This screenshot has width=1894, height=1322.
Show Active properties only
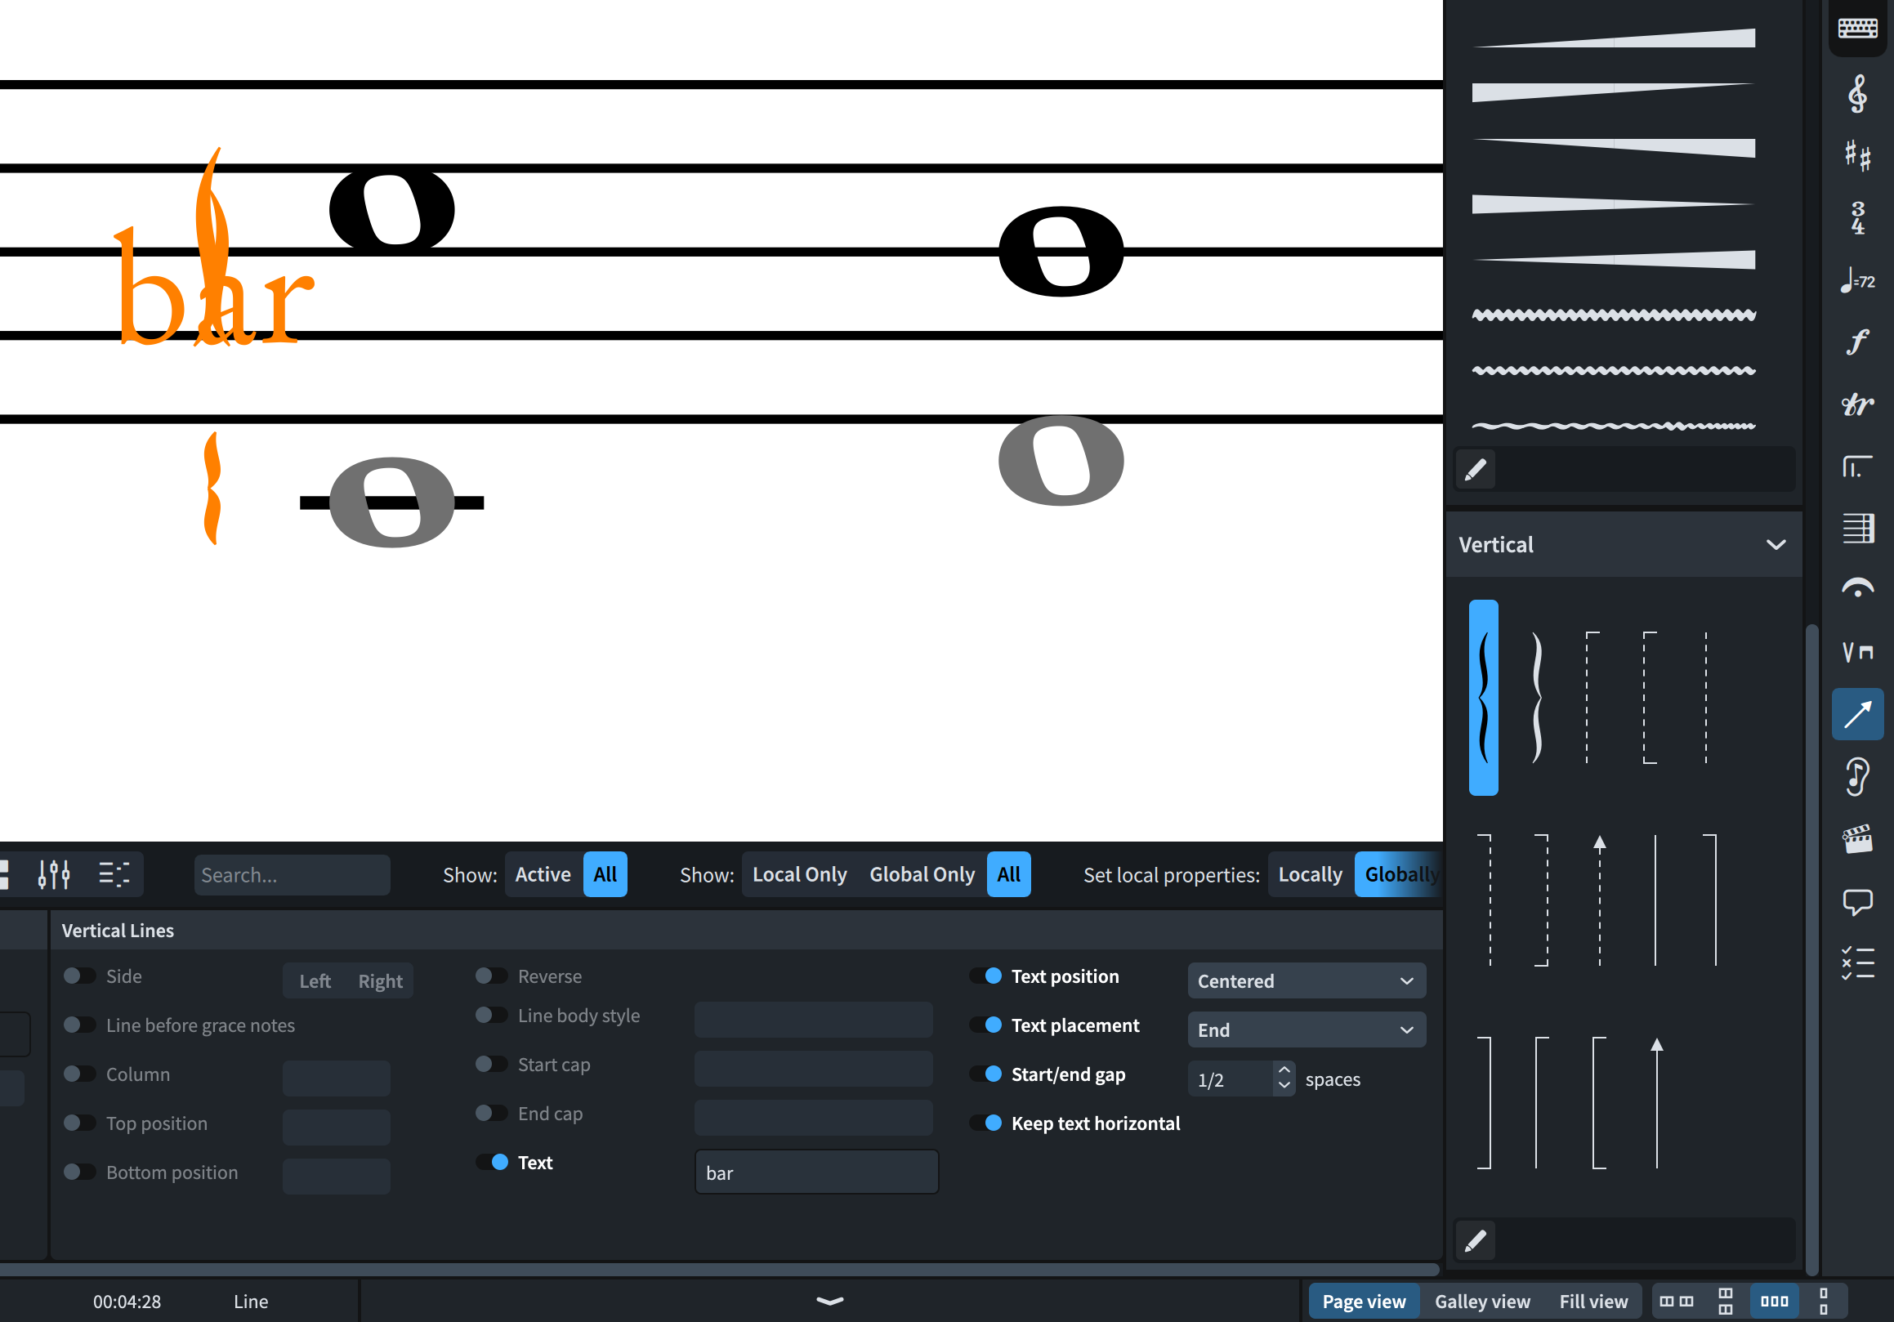(x=542, y=874)
